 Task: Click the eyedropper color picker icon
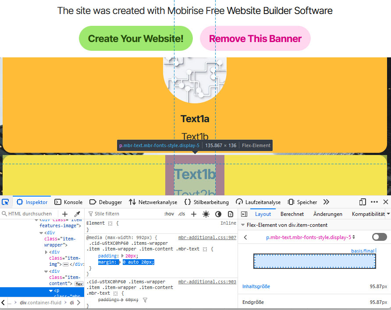77,214
